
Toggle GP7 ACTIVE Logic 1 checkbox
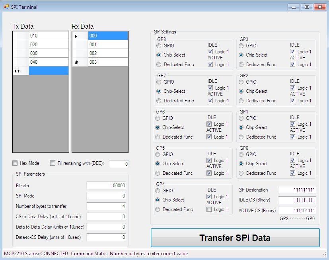coord(210,101)
